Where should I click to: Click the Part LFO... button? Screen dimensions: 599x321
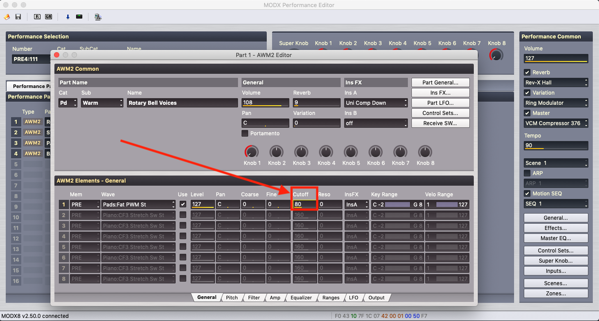[440, 103]
